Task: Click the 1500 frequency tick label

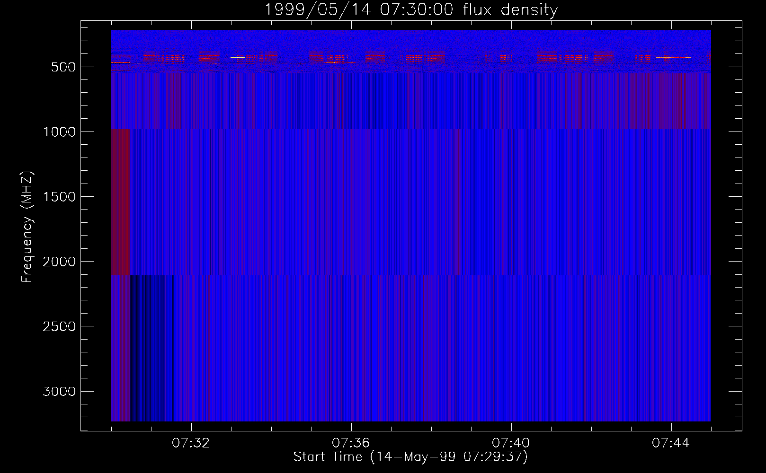Action: coord(59,197)
